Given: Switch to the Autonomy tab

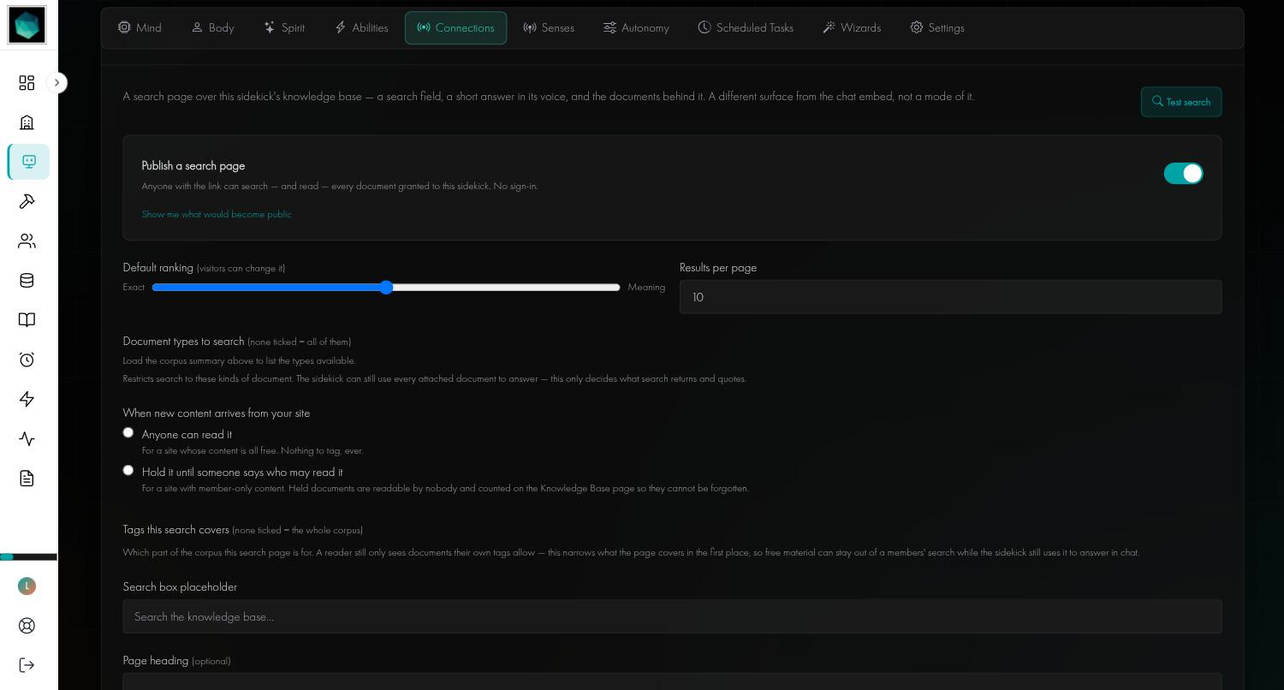Looking at the screenshot, I should tap(636, 27).
